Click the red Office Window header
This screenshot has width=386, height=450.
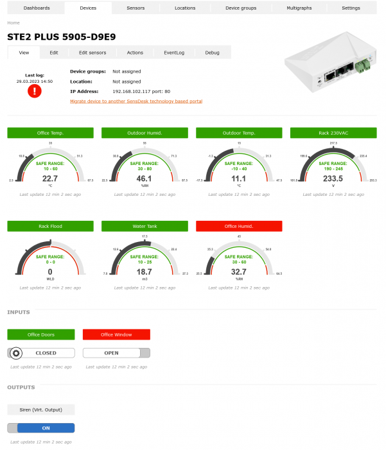116,334
